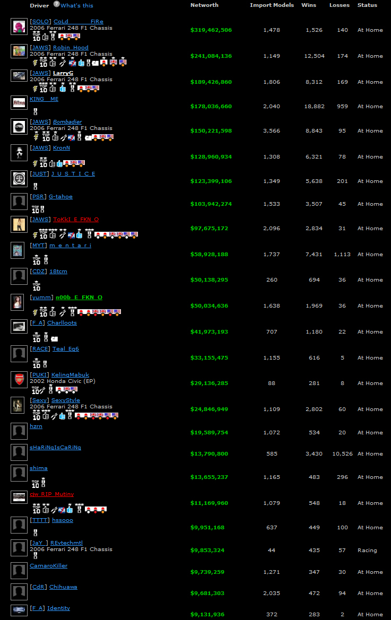Click the white card badge under Charlloots
This screenshot has width=391, height=620.
tap(54, 338)
